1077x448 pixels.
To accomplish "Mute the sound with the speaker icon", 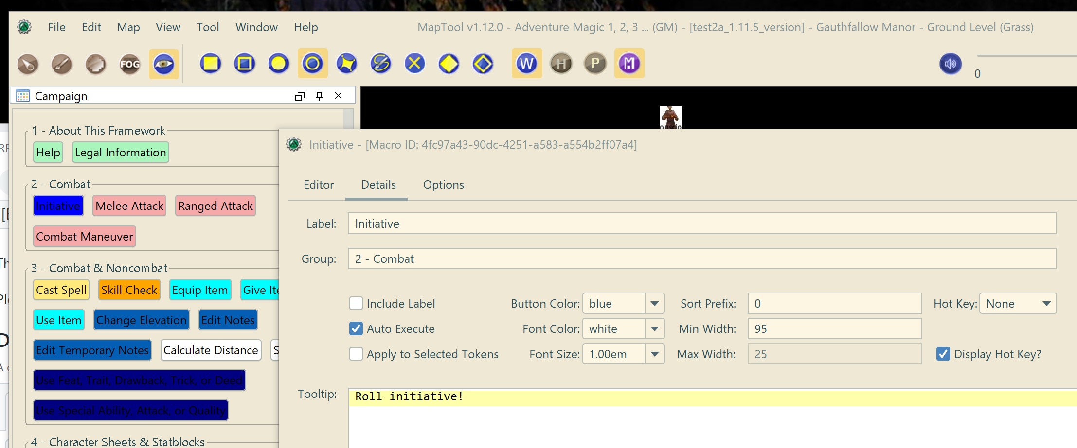I will pyautogui.click(x=951, y=64).
